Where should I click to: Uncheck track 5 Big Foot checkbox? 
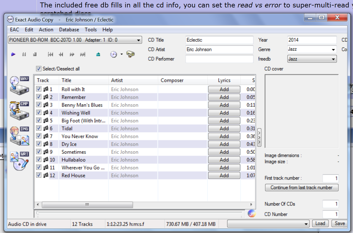pos(39,120)
